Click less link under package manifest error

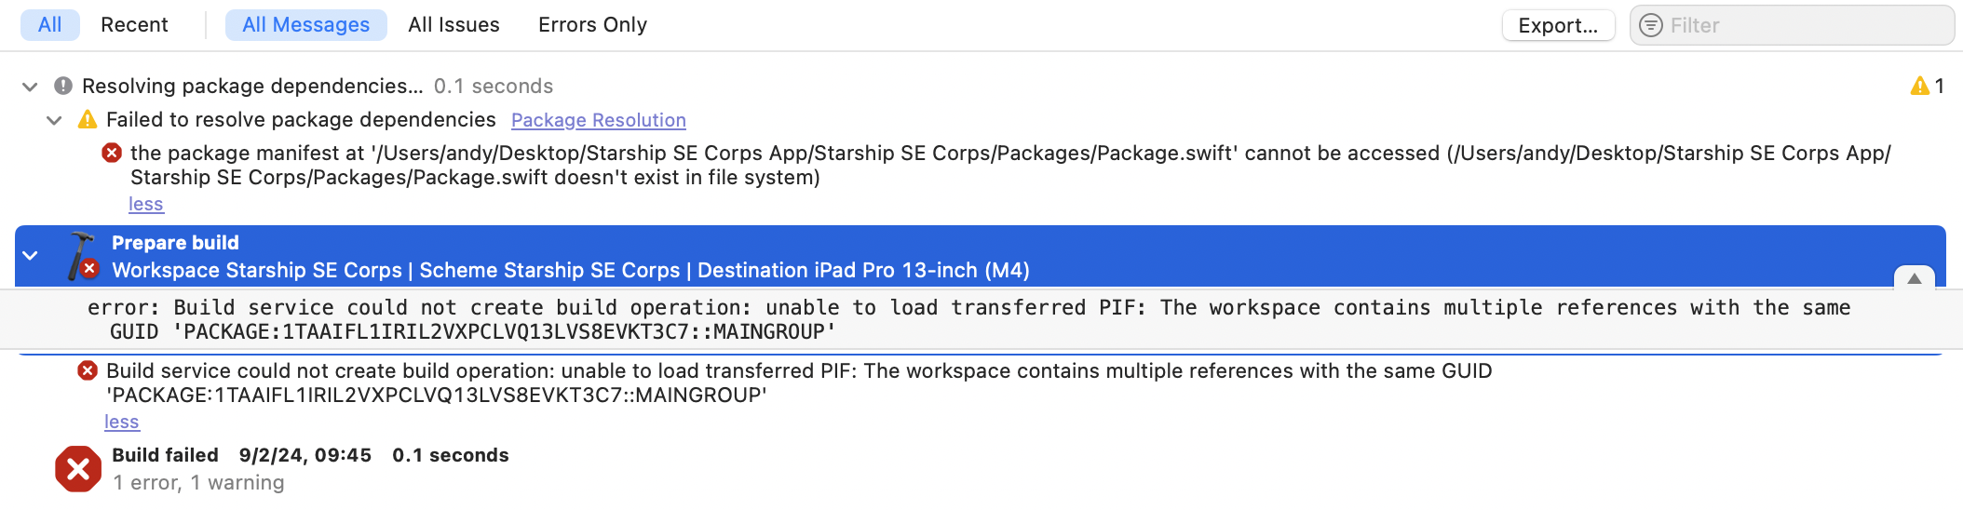coord(146,204)
